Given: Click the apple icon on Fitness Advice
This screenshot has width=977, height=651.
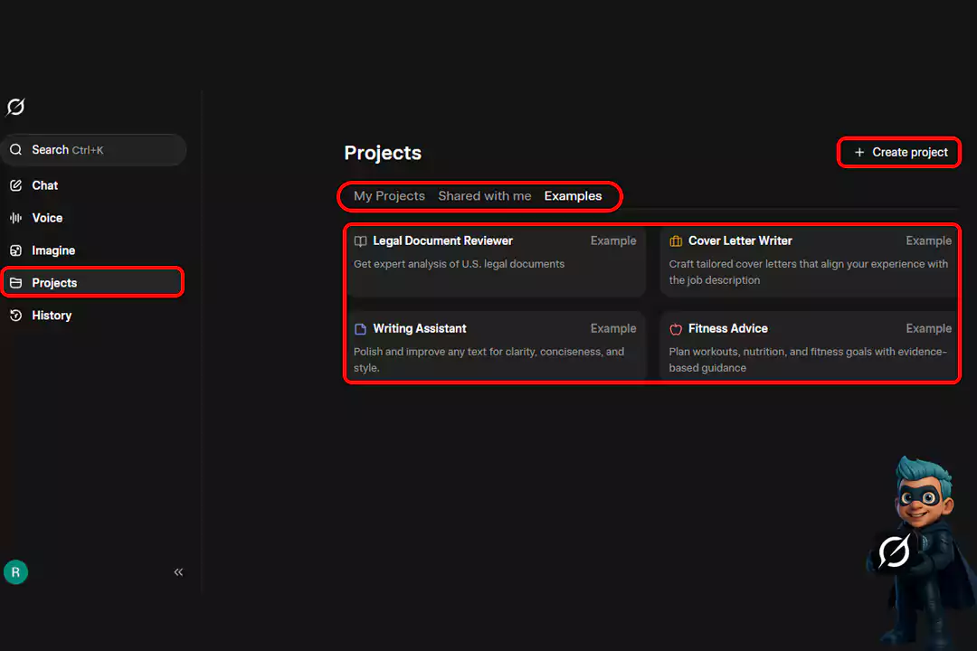Looking at the screenshot, I should 676,329.
